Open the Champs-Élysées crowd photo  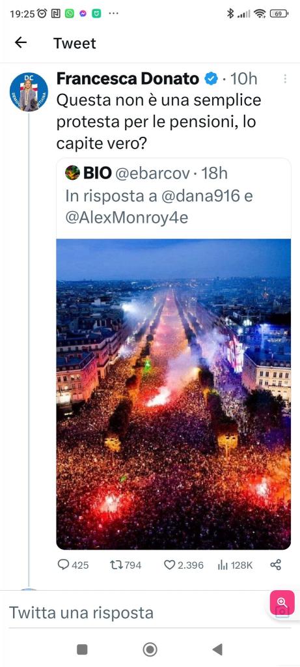click(173, 394)
